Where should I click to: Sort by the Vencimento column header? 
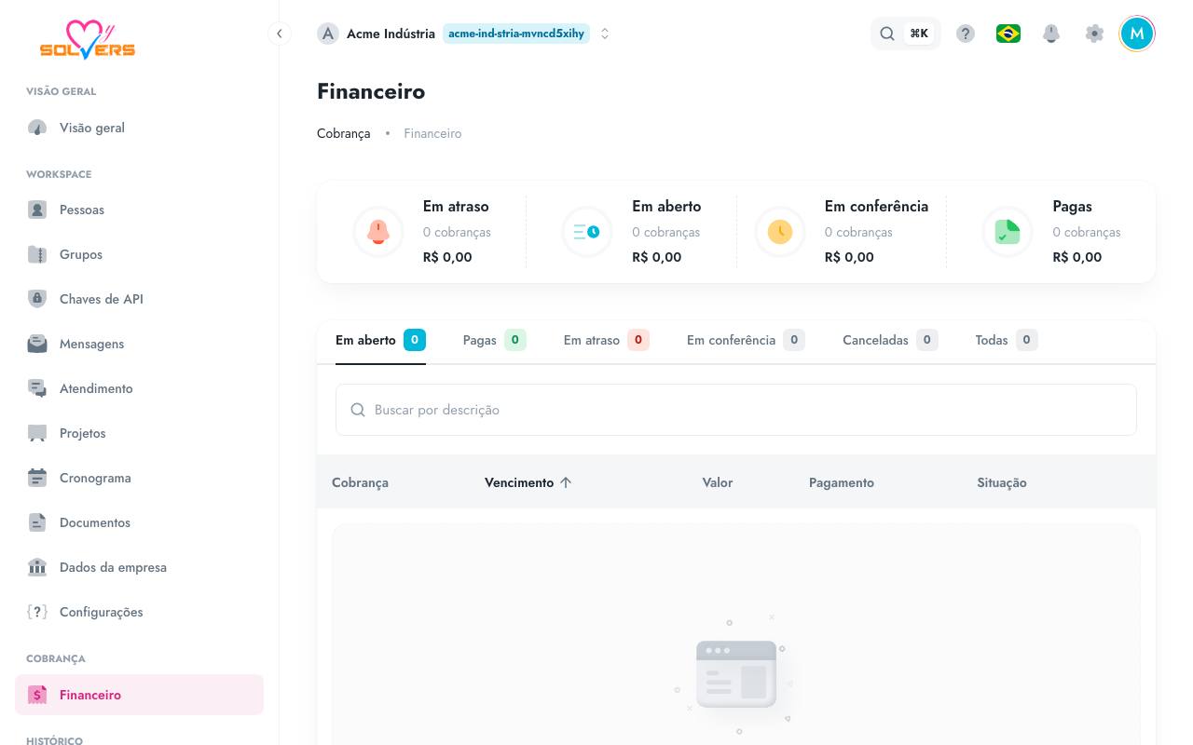(x=528, y=482)
